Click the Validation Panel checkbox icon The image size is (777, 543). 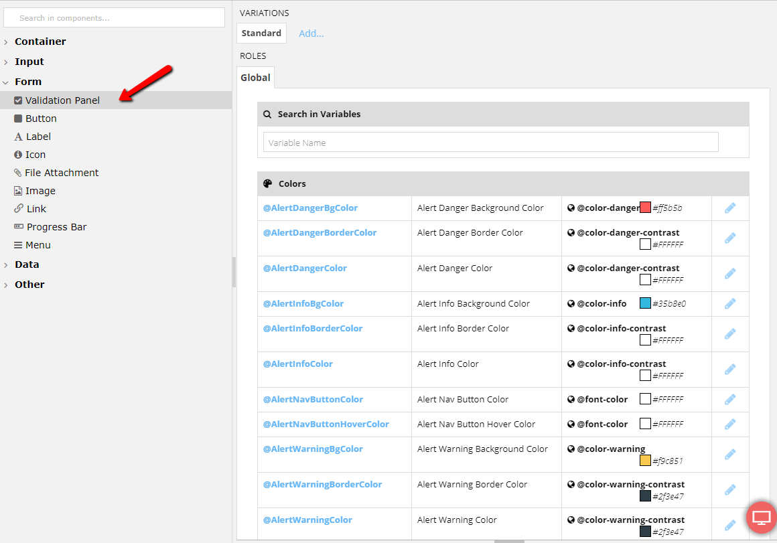pos(19,100)
